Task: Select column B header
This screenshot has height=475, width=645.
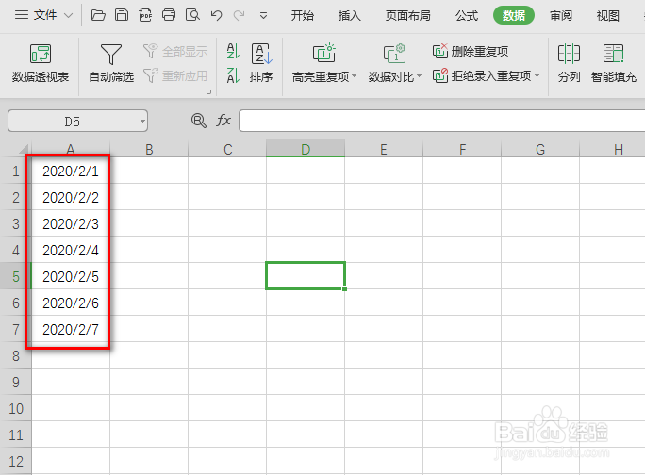Action: (149, 149)
